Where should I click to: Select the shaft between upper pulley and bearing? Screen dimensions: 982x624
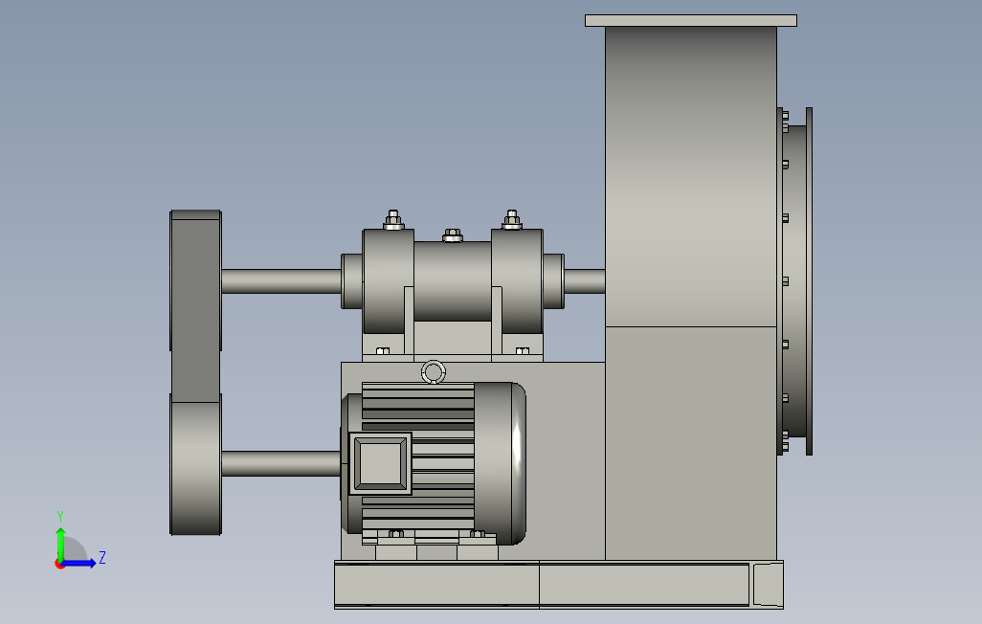click(281, 281)
